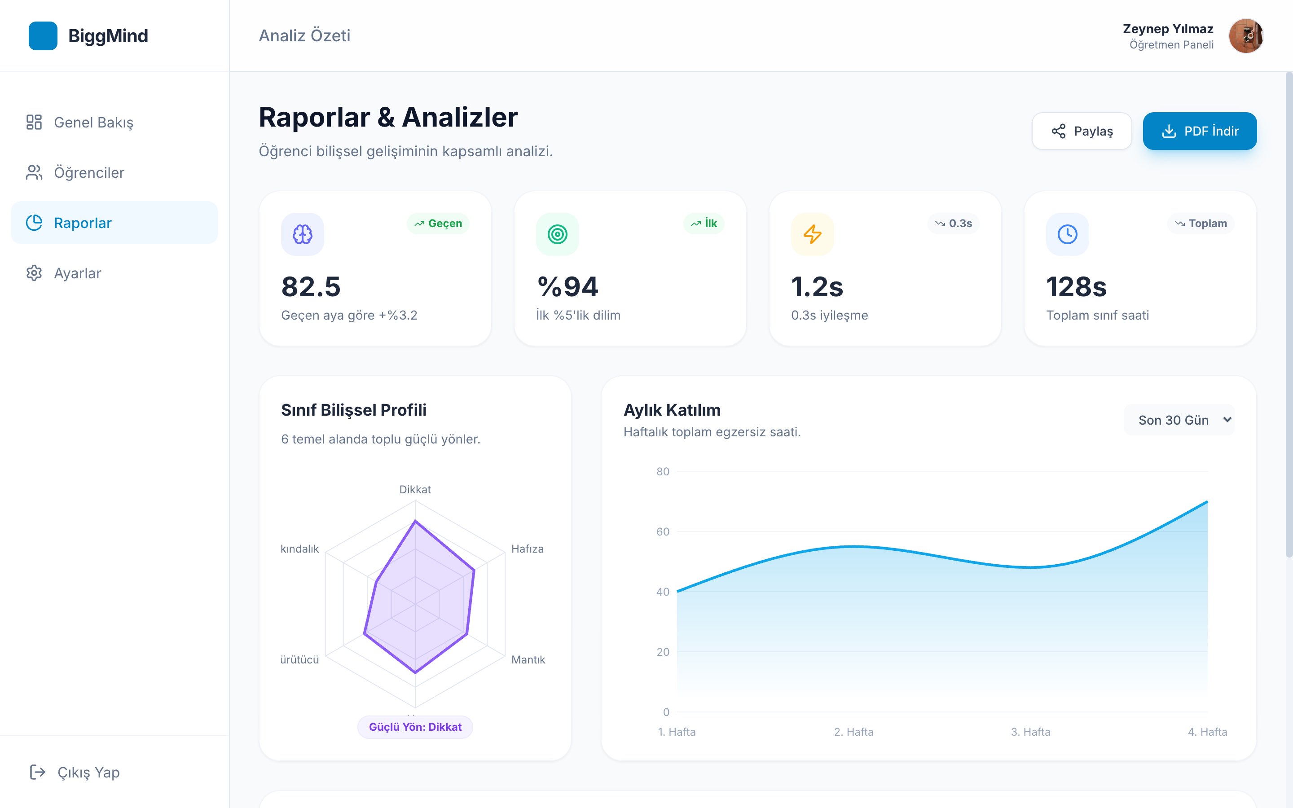
Task: Click the %94 value
Action: click(567, 286)
